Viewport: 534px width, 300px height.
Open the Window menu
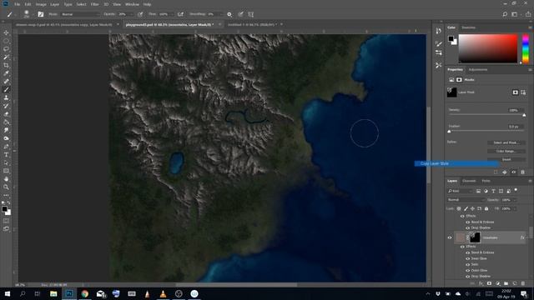(132, 4)
